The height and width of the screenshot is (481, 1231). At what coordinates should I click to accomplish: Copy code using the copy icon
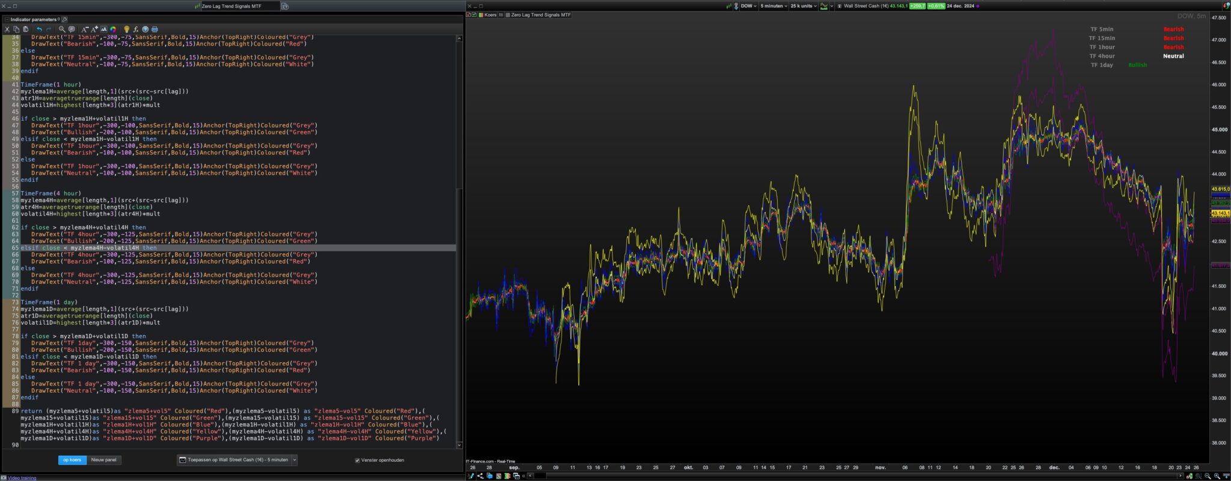(x=16, y=29)
